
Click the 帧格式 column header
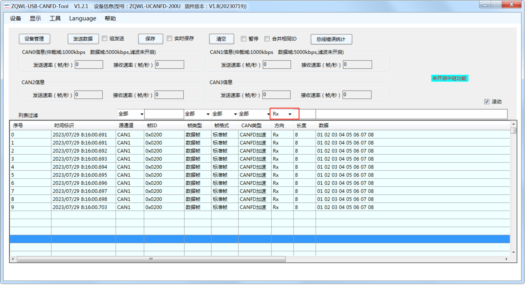click(225, 125)
